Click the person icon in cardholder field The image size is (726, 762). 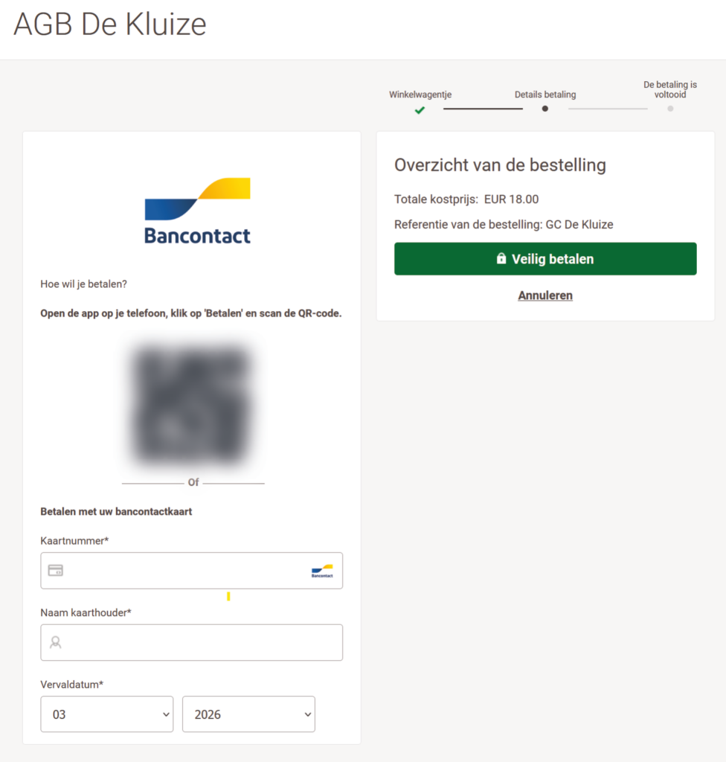[x=56, y=642]
